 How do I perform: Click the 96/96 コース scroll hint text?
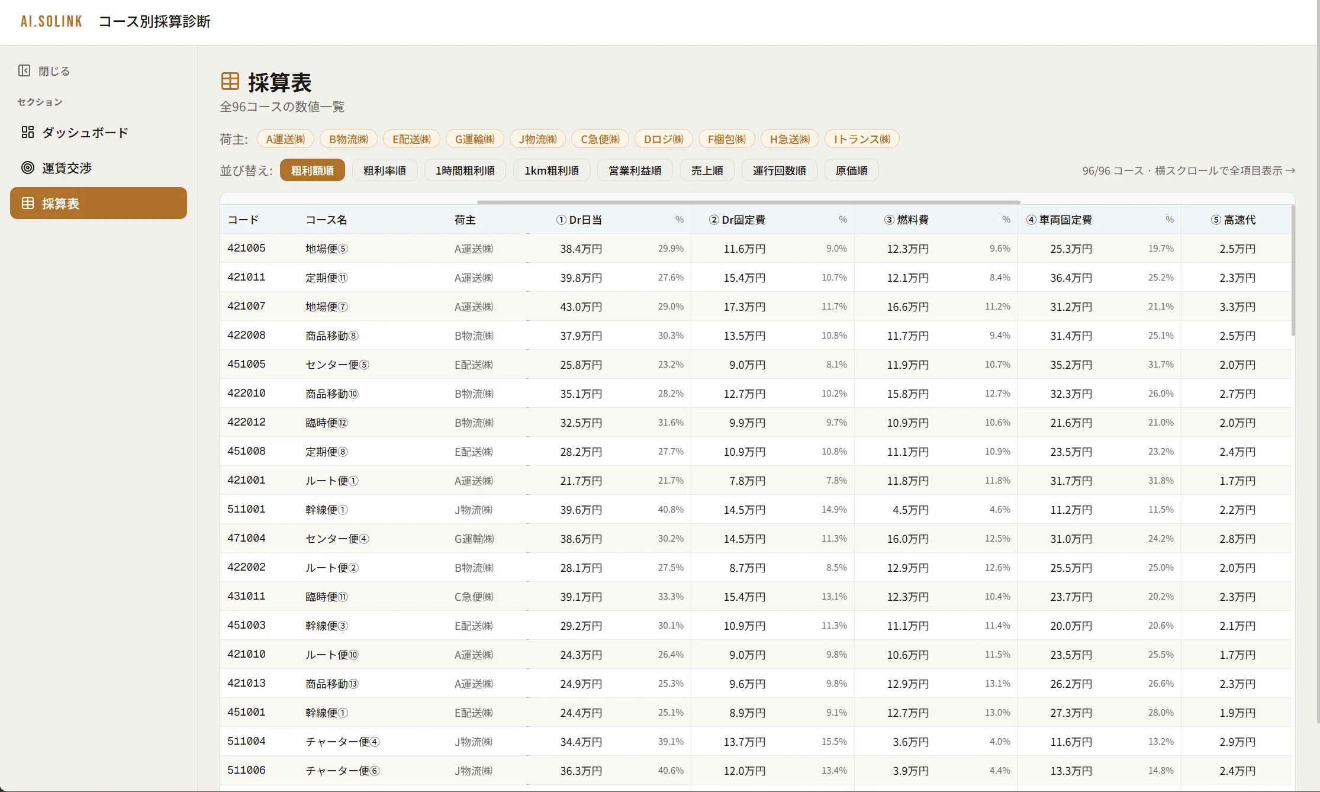click(1189, 170)
